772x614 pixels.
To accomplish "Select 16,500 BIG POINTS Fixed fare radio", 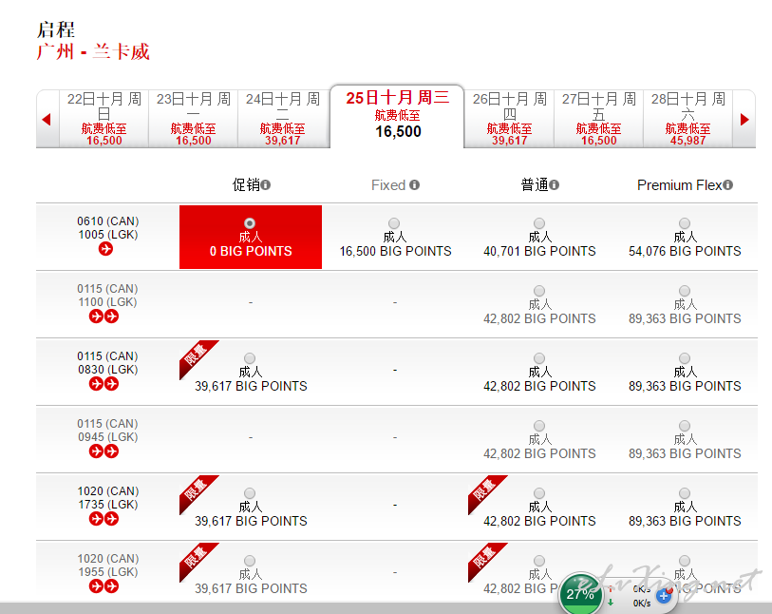I will coord(394,223).
